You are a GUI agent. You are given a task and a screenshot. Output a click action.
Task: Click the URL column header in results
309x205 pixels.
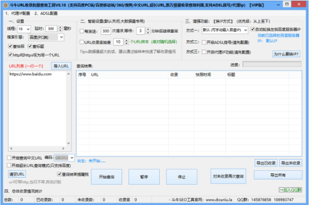129,75
